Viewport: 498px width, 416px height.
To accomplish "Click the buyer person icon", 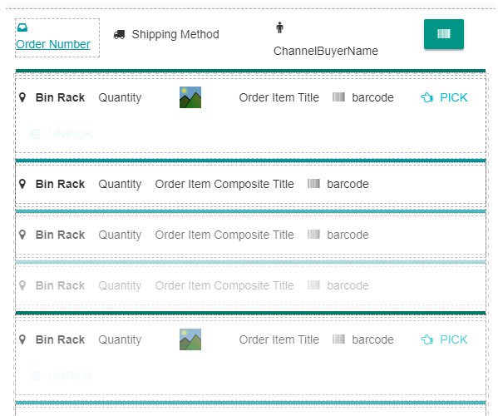I will tap(279, 27).
